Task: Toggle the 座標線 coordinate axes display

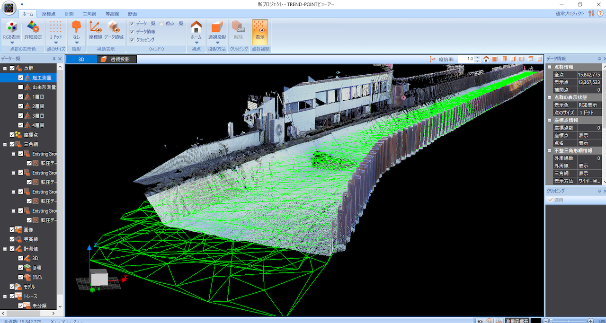Action: point(96,31)
